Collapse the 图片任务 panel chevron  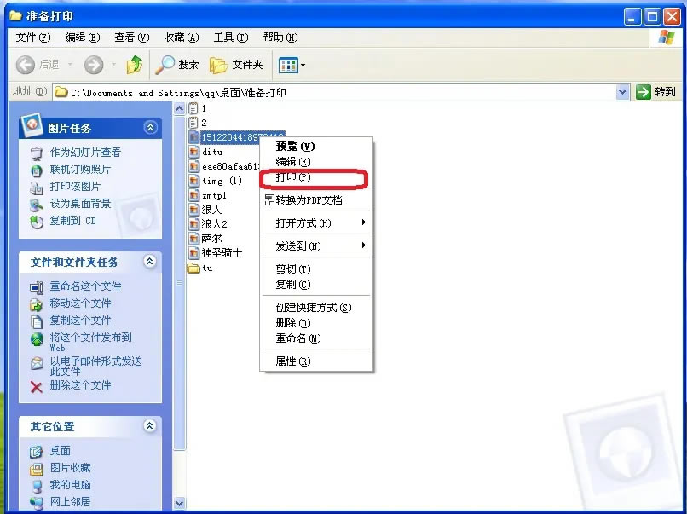[x=152, y=126]
